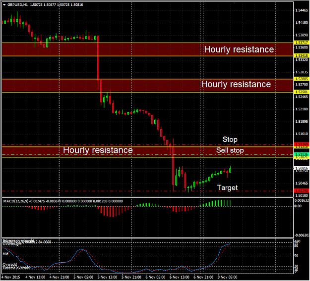Click "6 Nov 05:00" on the time axis

pos(155,277)
